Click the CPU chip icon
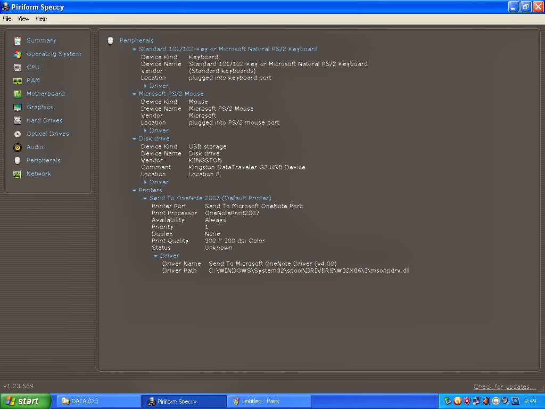 (x=18, y=68)
